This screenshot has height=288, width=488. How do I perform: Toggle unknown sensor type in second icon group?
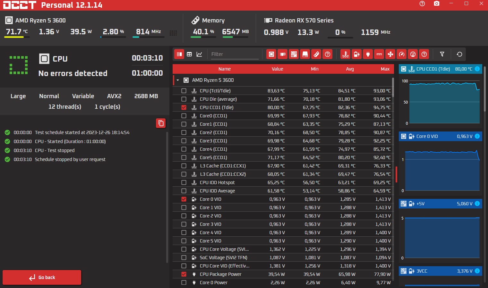coord(424,54)
